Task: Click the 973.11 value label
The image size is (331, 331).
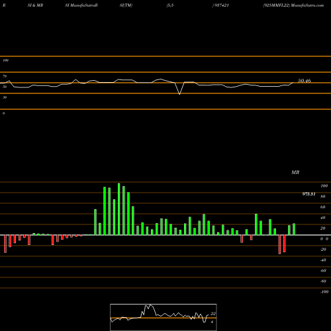Action: [308, 194]
